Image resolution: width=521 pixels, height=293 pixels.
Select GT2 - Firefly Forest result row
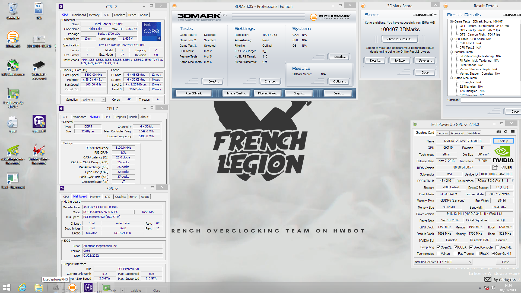pyautogui.click(x=479, y=30)
